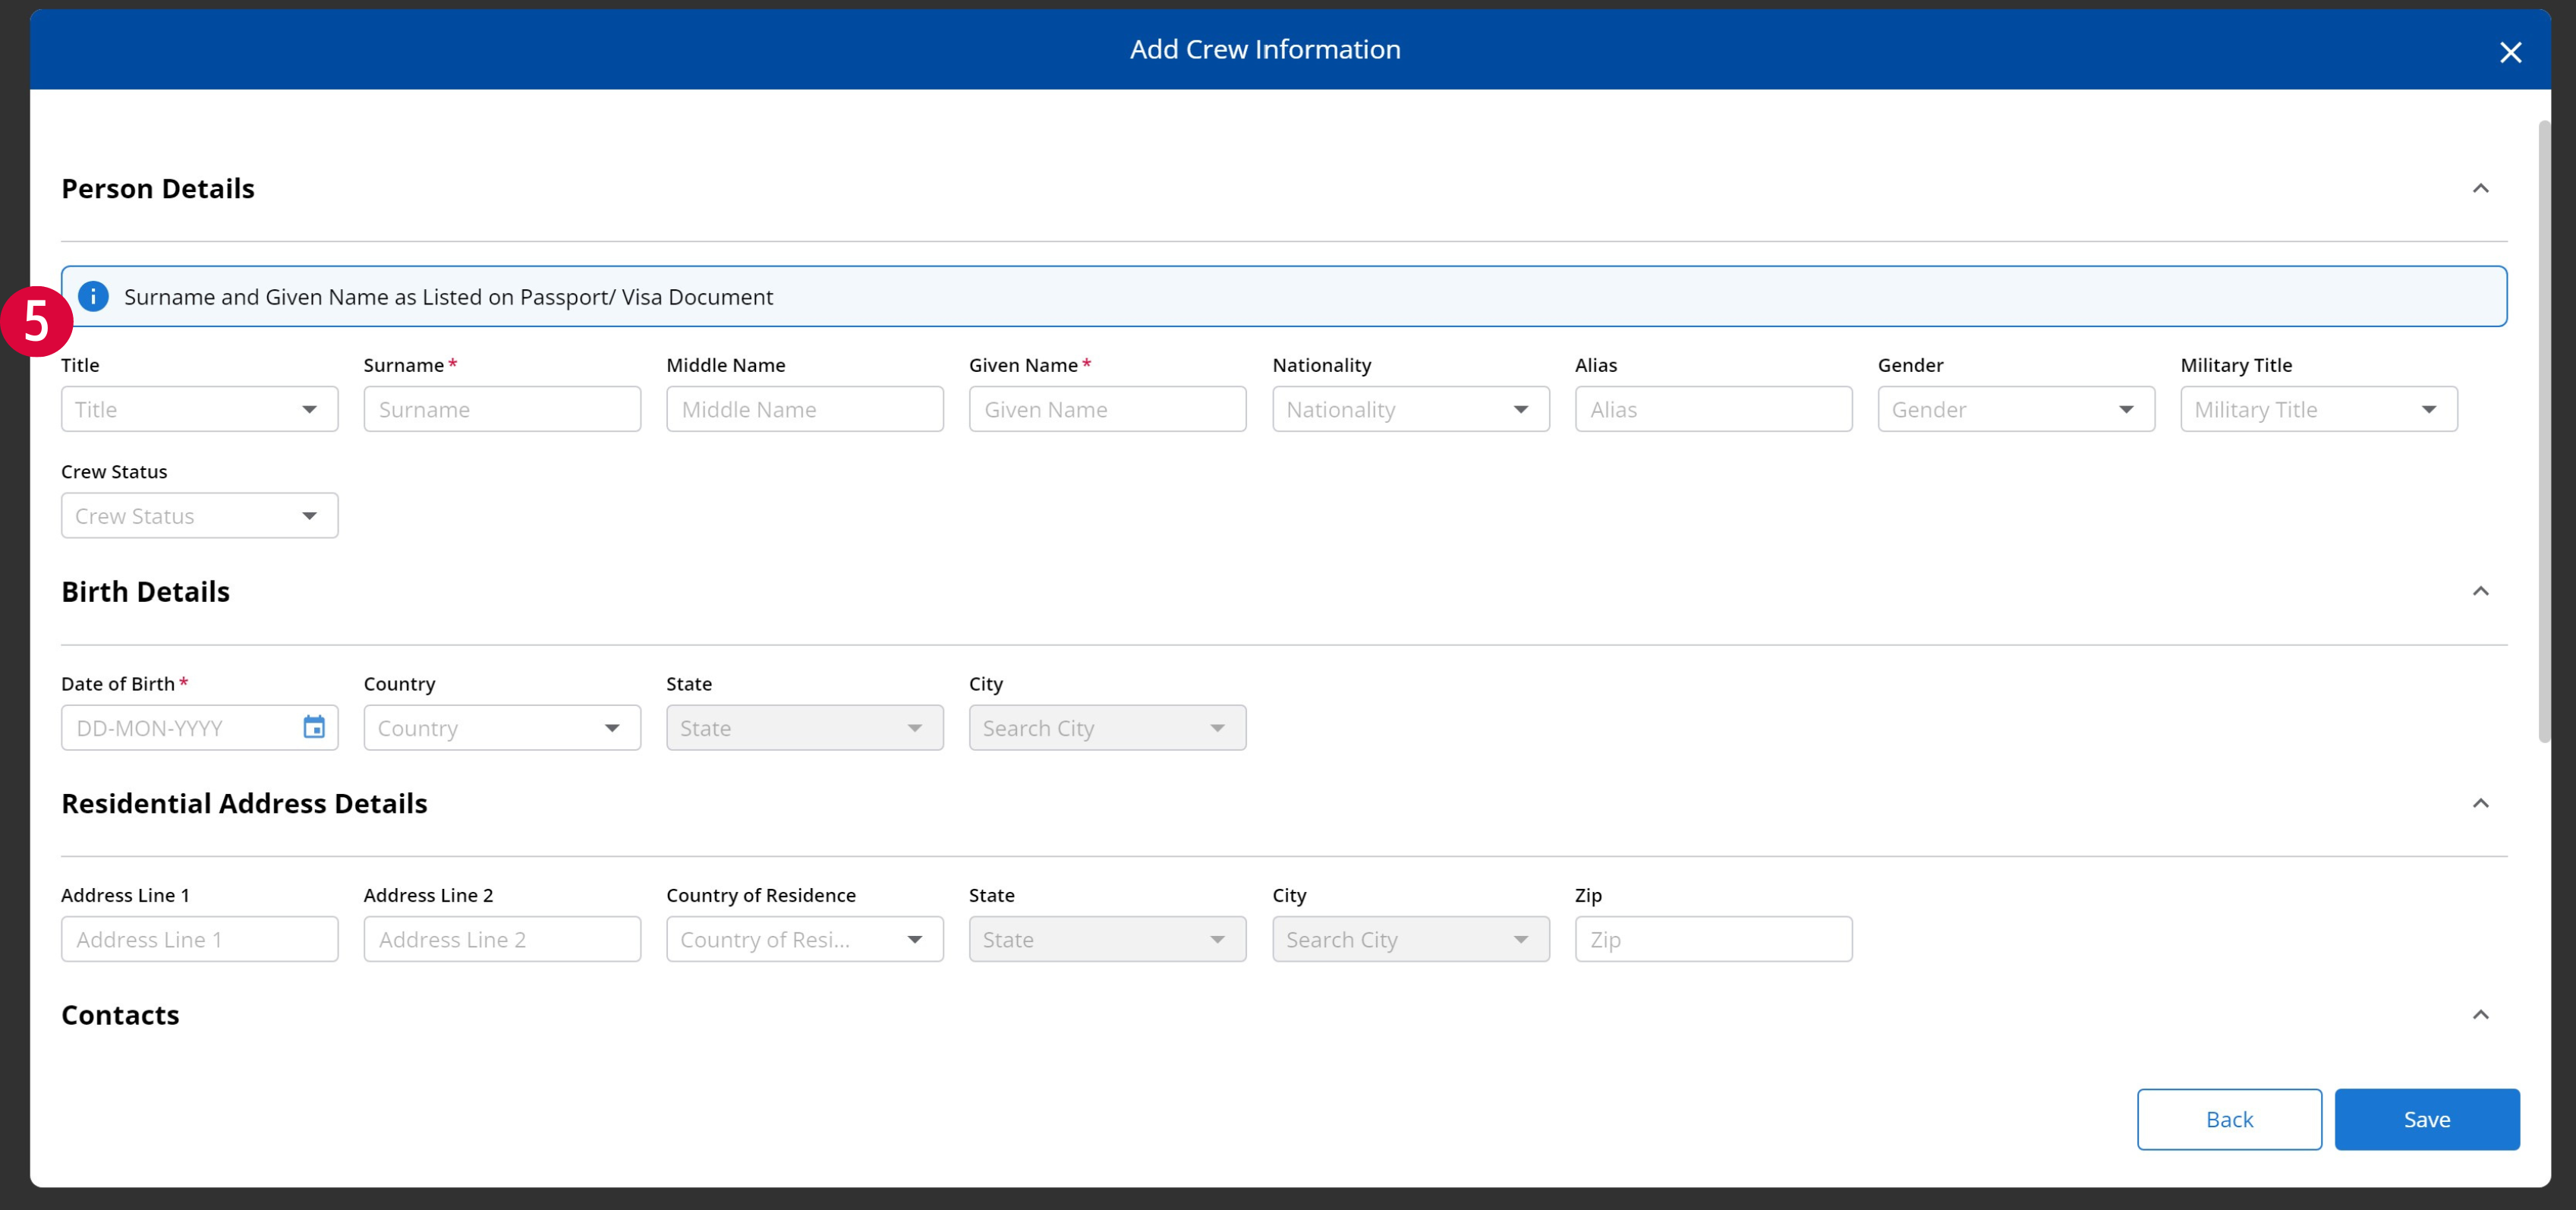Viewport: 2576px width, 1210px height.
Task: Focus the Address Line 2 field
Action: [x=502, y=939]
